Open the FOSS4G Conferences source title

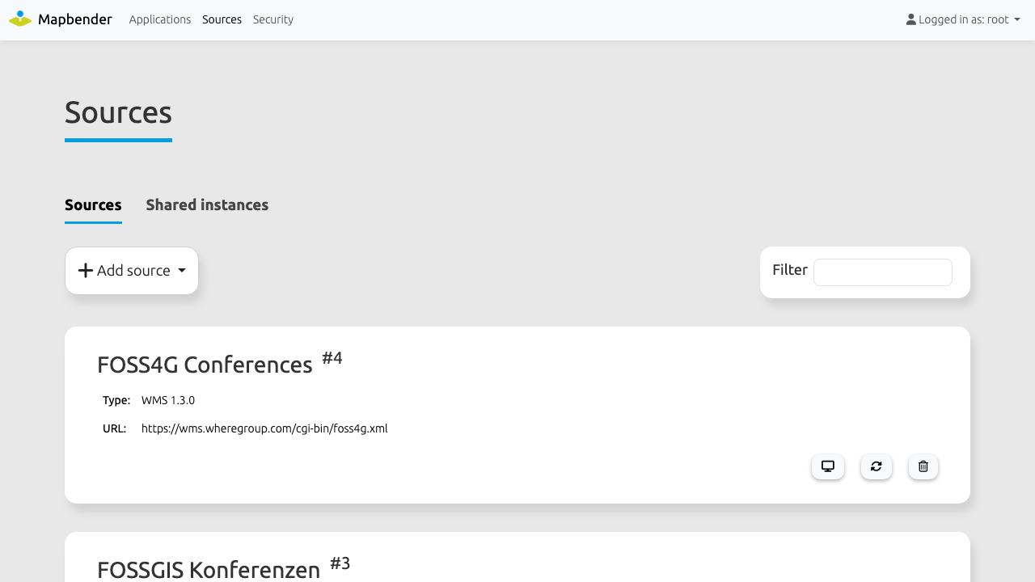coord(205,365)
